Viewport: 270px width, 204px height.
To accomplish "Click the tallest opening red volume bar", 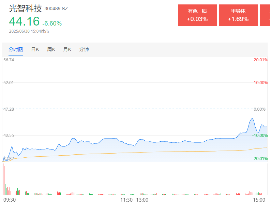I will coord(3,179).
